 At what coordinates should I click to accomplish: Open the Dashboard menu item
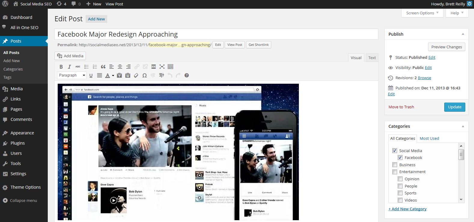pyautogui.click(x=24, y=17)
